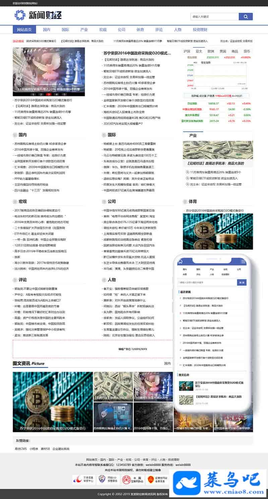Open 国际 in the navigation bar
268x499 pixels.
tap(65, 30)
